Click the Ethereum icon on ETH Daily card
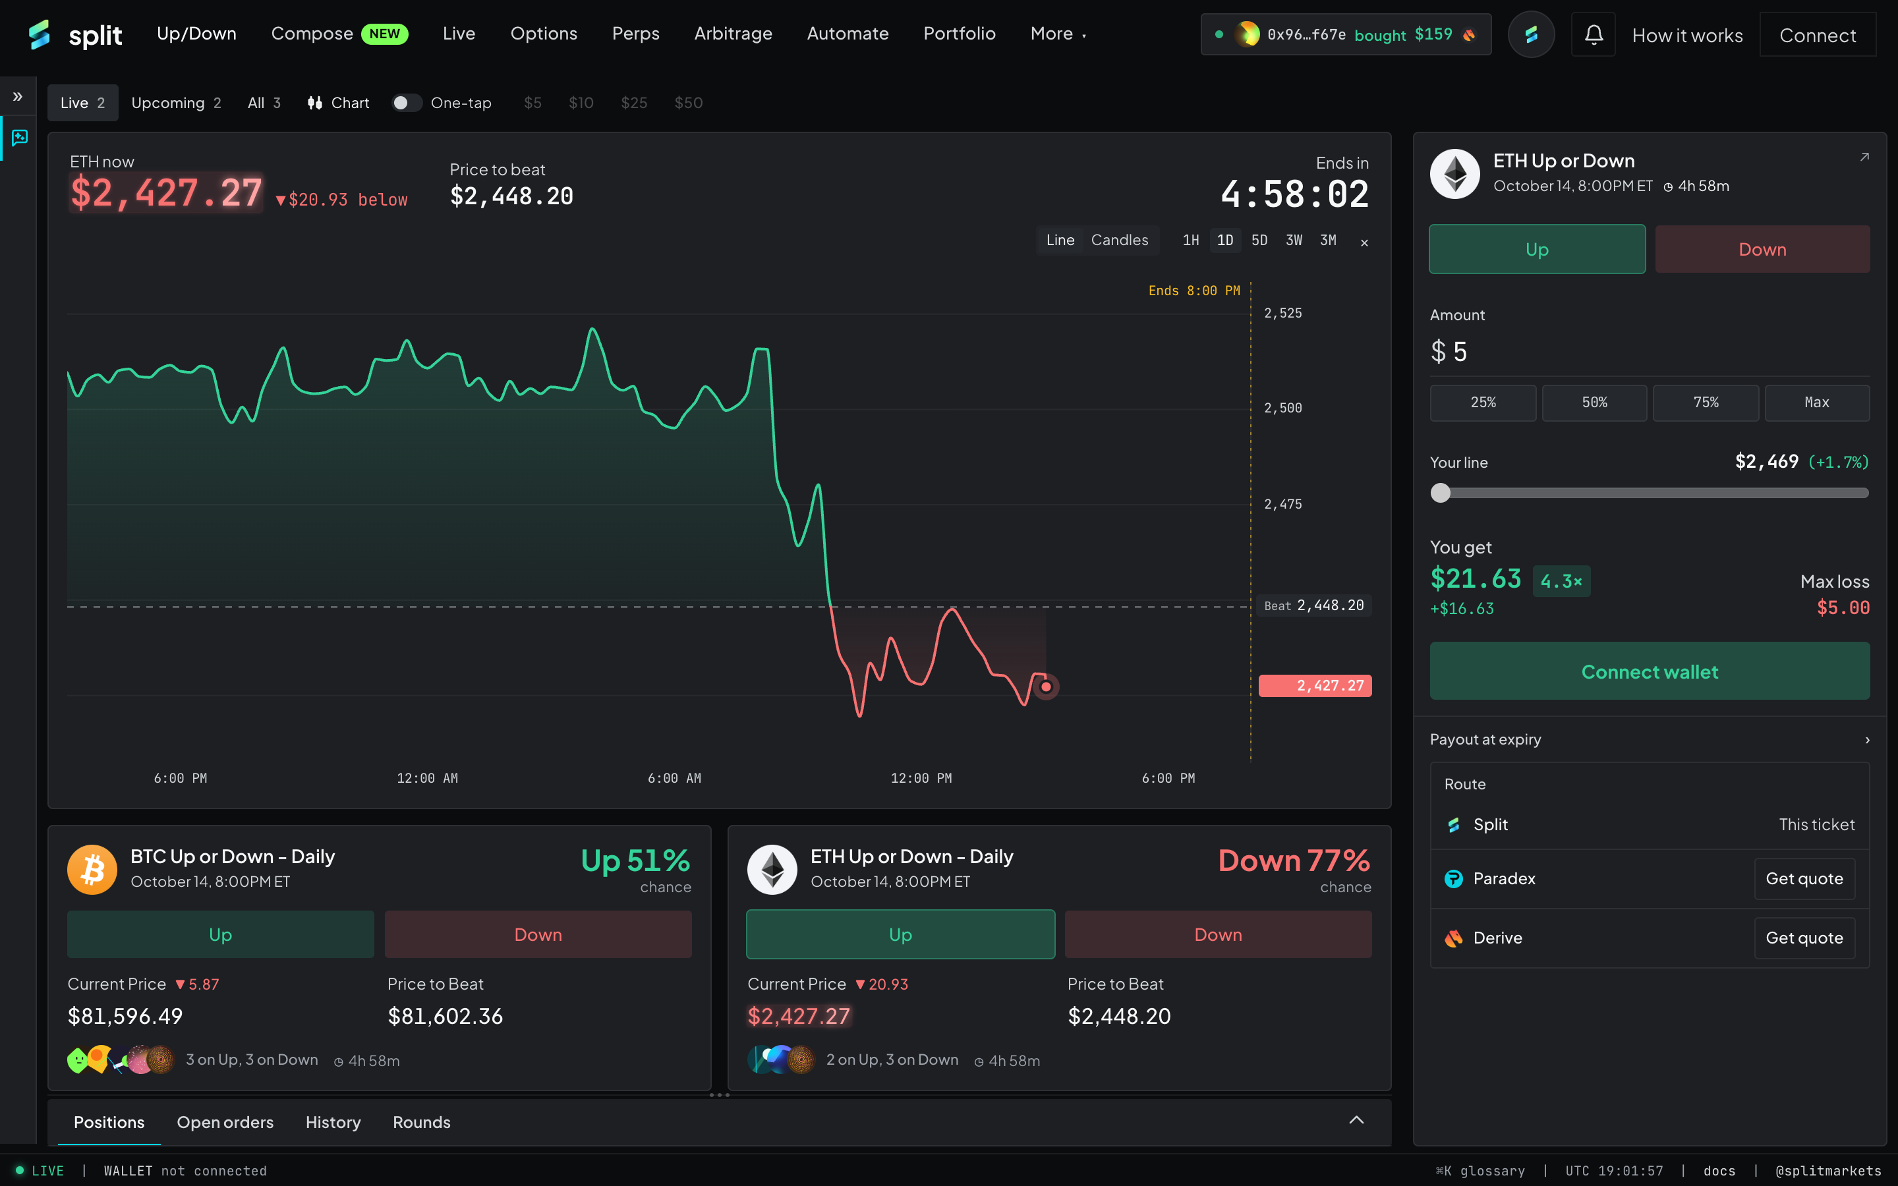The height and width of the screenshot is (1186, 1898). [x=772, y=869]
